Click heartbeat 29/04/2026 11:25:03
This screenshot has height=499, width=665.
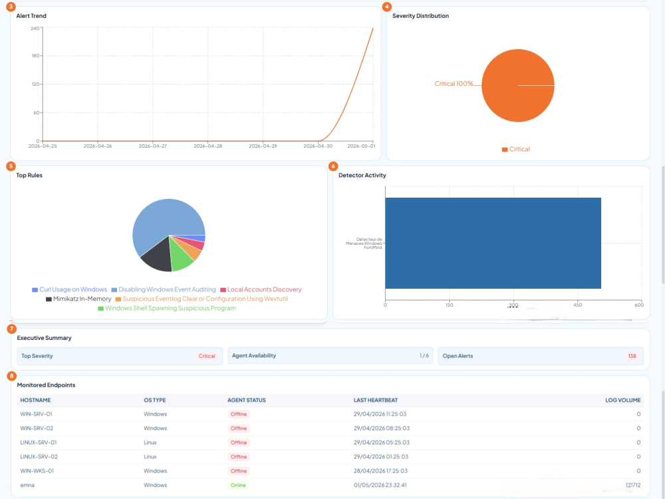(380, 414)
